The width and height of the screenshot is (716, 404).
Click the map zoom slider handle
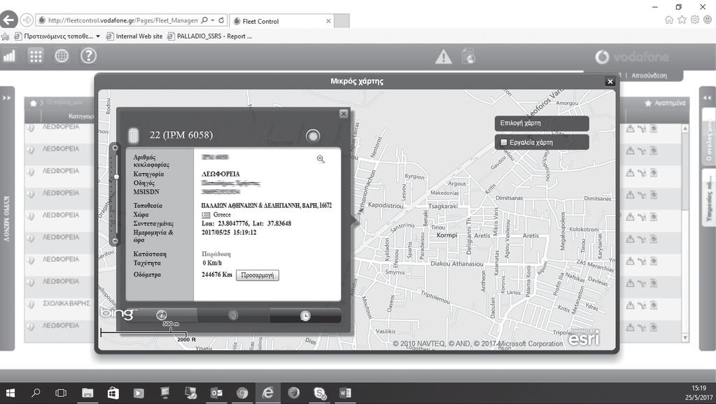(x=116, y=176)
